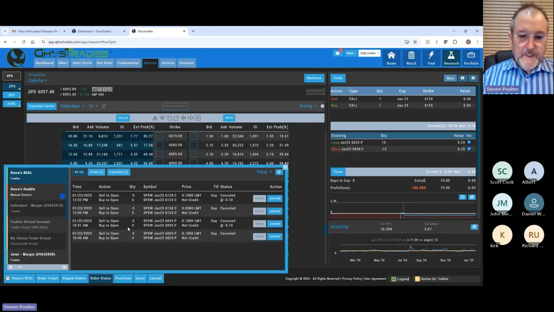Bookmark this page with the star icon
554x312 pixels.
click(415, 42)
